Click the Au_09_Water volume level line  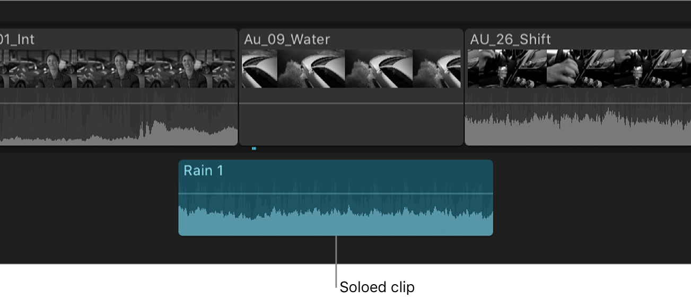(x=351, y=103)
